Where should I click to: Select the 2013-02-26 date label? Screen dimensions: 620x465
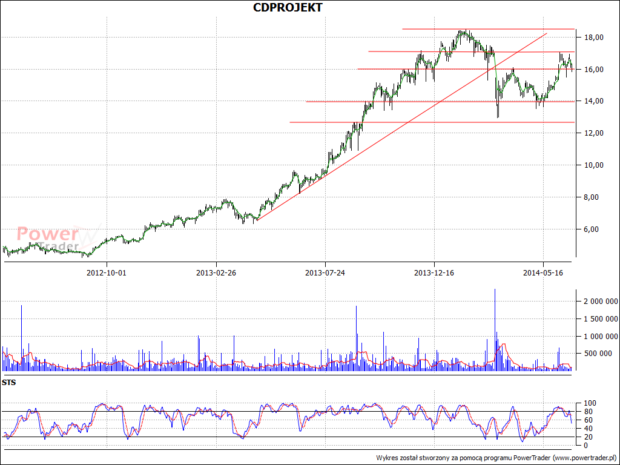tap(216, 273)
